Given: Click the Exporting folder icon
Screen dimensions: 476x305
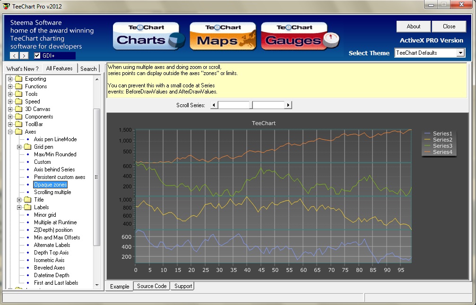Looking at the screenshot, I should coord(19,79).
